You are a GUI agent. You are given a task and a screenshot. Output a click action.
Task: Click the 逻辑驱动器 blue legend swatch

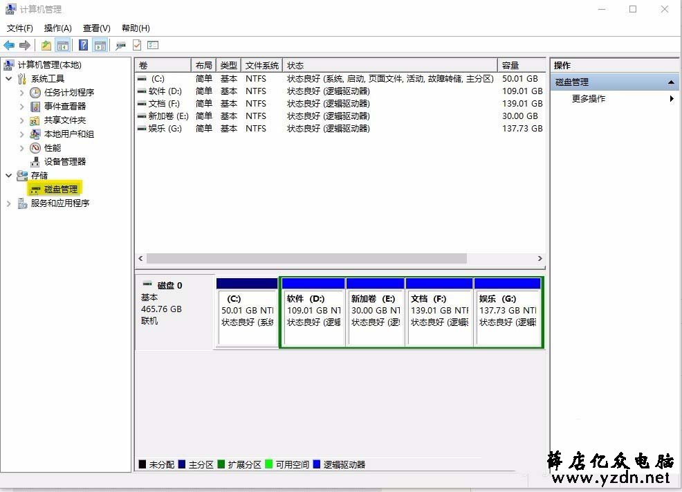316,464
